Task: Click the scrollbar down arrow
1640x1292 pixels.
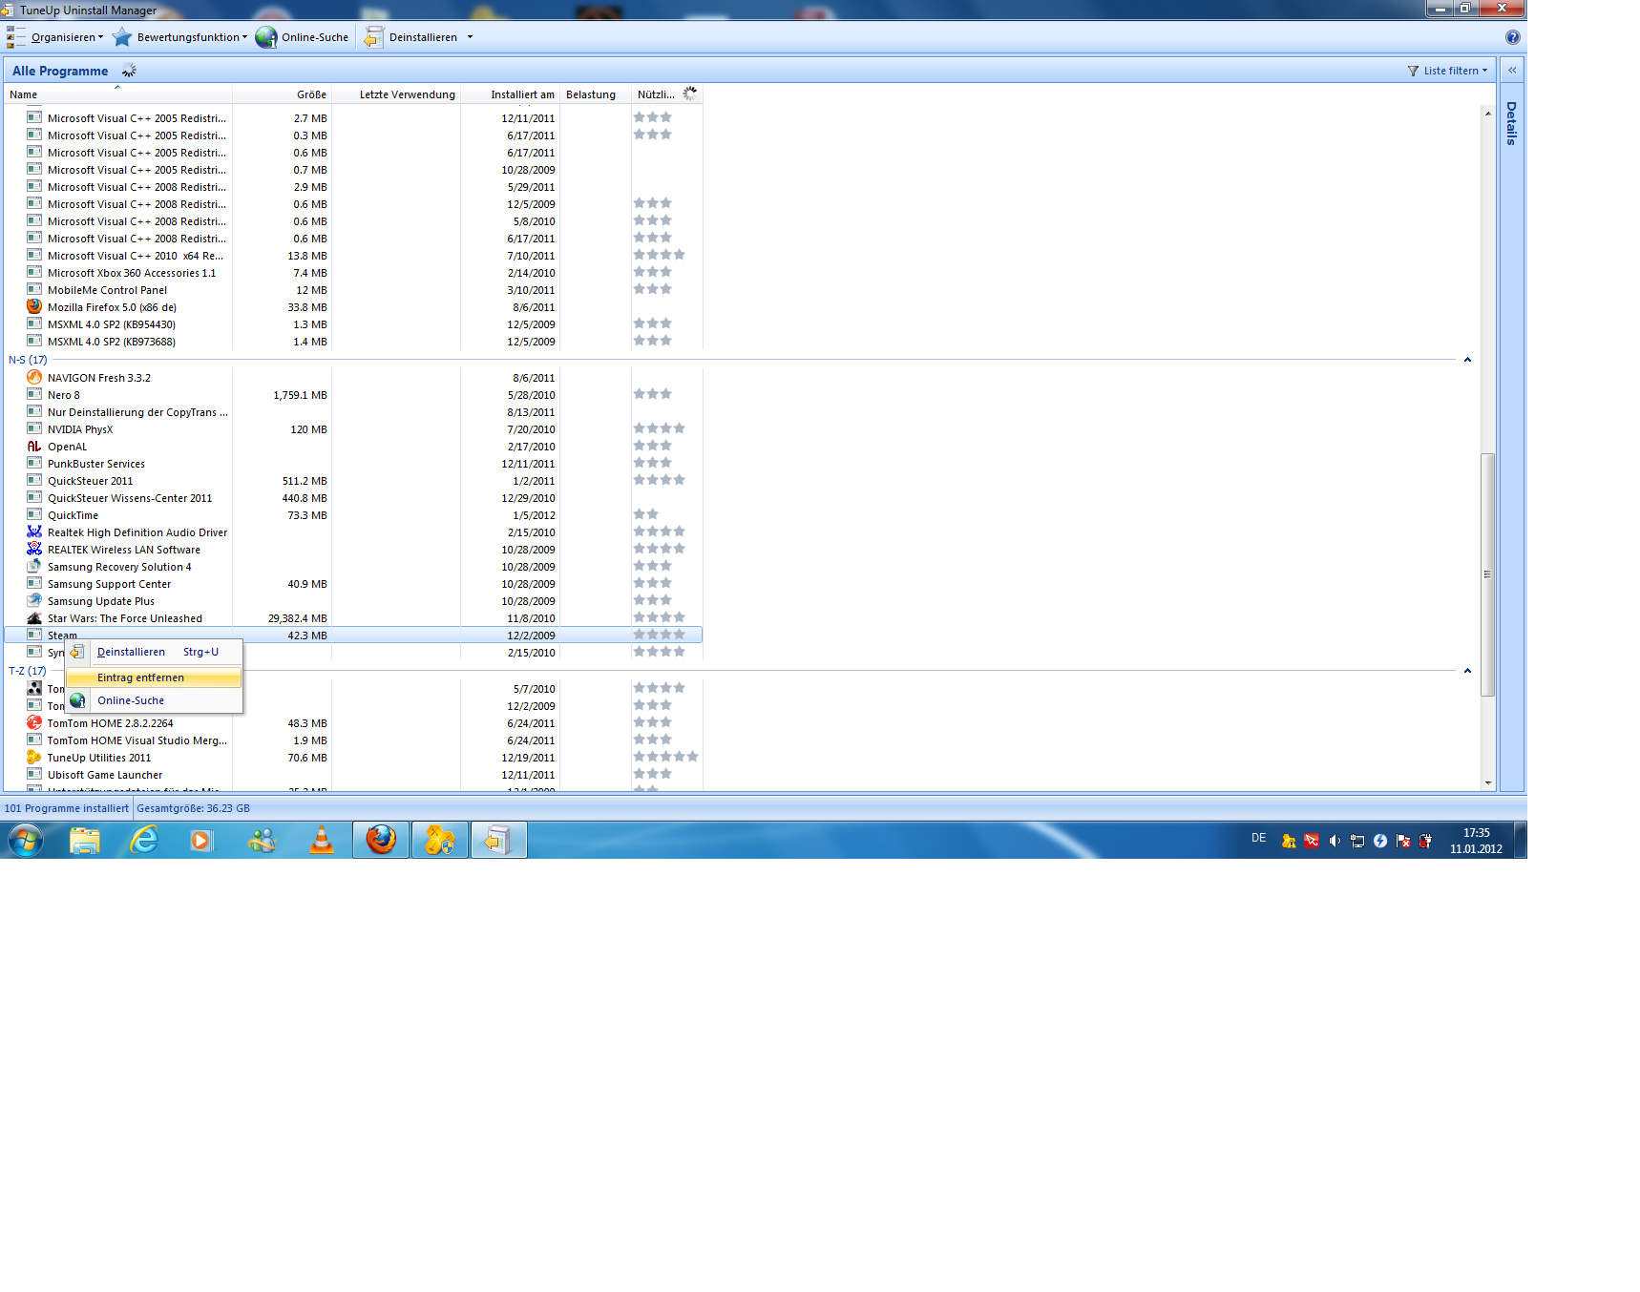Action: point(1488,783)
